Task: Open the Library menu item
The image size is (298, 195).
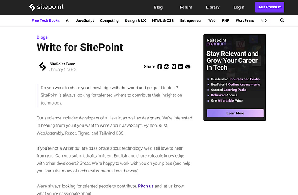Action: point(213,7)
